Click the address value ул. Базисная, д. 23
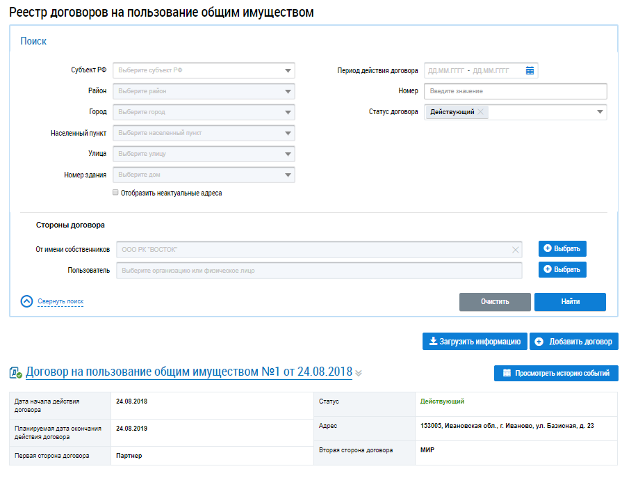The image size is (622, 478). 507,426
